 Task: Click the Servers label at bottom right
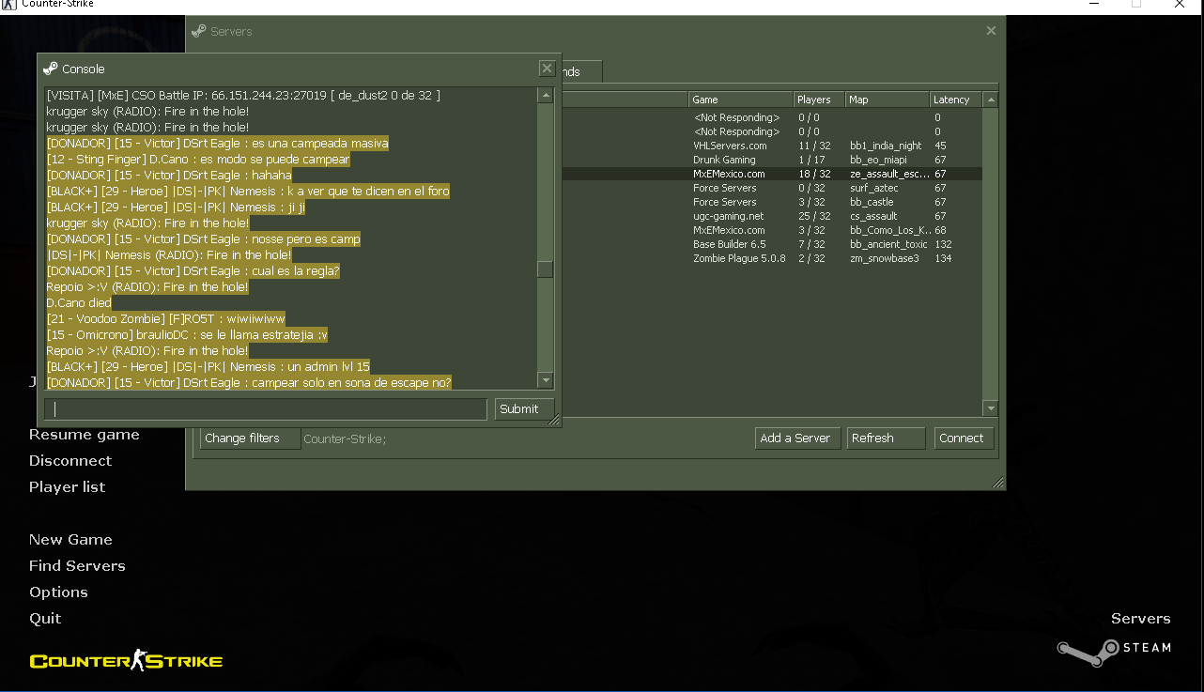pos(1140,619)
